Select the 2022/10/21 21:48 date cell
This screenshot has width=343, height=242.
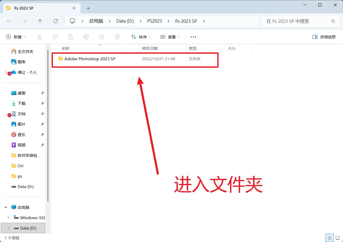[x=159, y=59]
